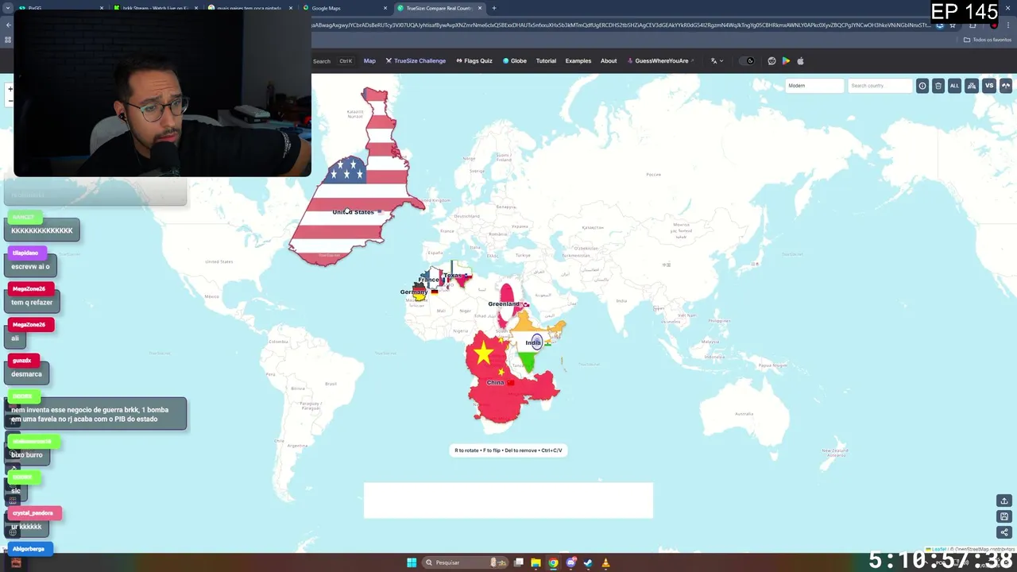Open the Reddit link icon
1017x572 pixels.
(x=771, y=61)
